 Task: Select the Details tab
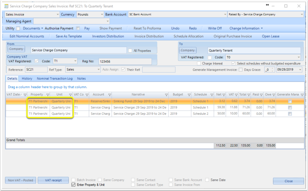12,78
